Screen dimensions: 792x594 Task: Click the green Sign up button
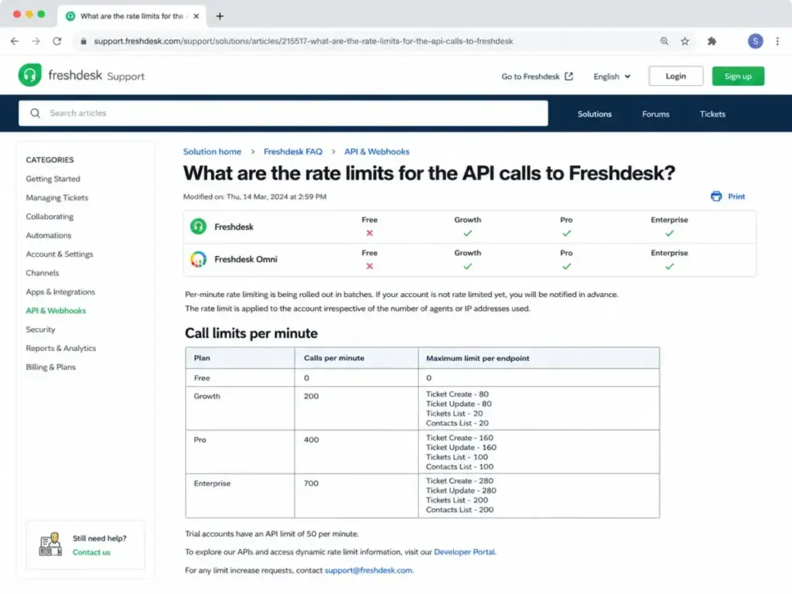[738, 76]
